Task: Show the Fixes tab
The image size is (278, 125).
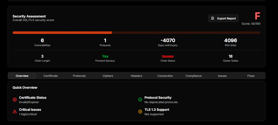Action: (x=251, y=76)
